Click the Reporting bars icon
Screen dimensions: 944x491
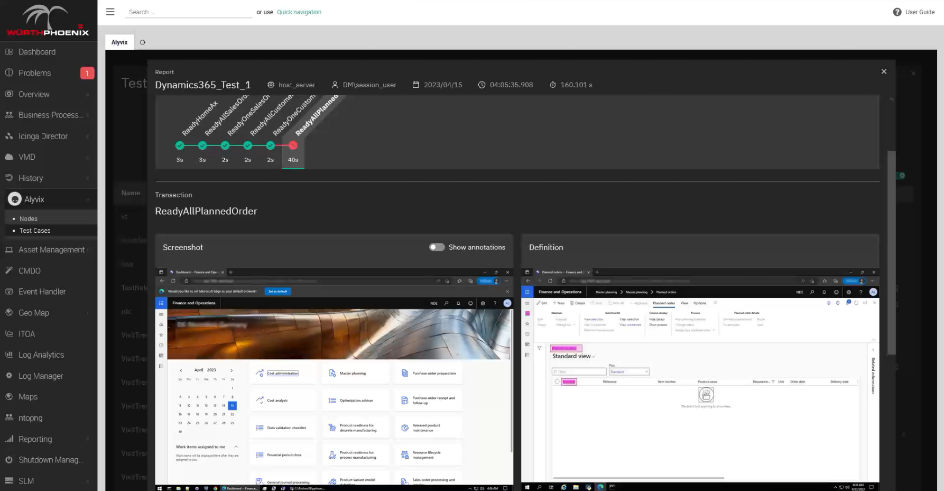point(9,439)
